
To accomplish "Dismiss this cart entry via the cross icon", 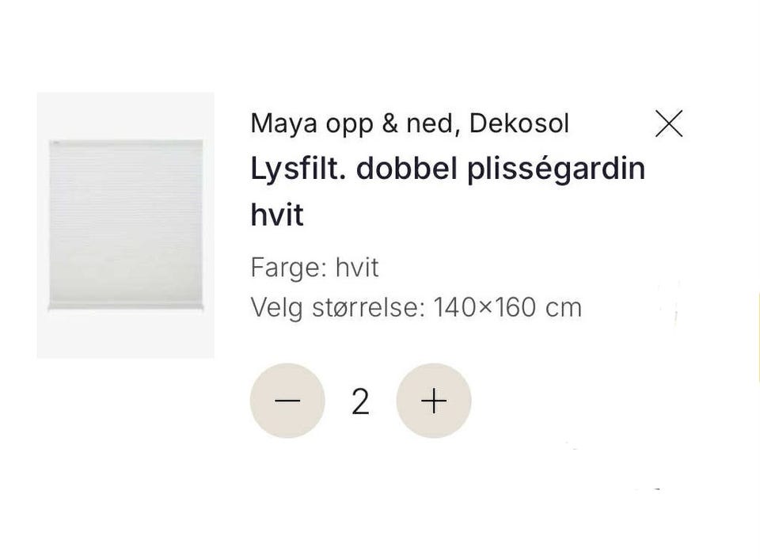I will click(x=669, y=124).
